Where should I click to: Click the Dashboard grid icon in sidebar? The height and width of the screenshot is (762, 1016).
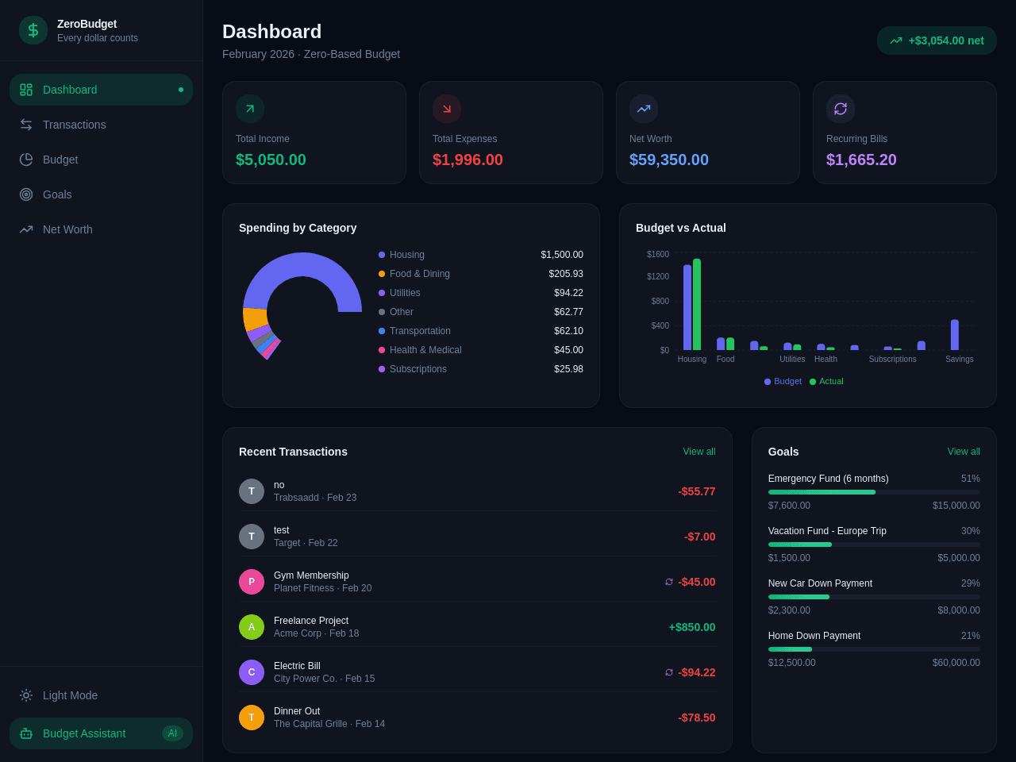pyautogui.click(x=26, y=90)
